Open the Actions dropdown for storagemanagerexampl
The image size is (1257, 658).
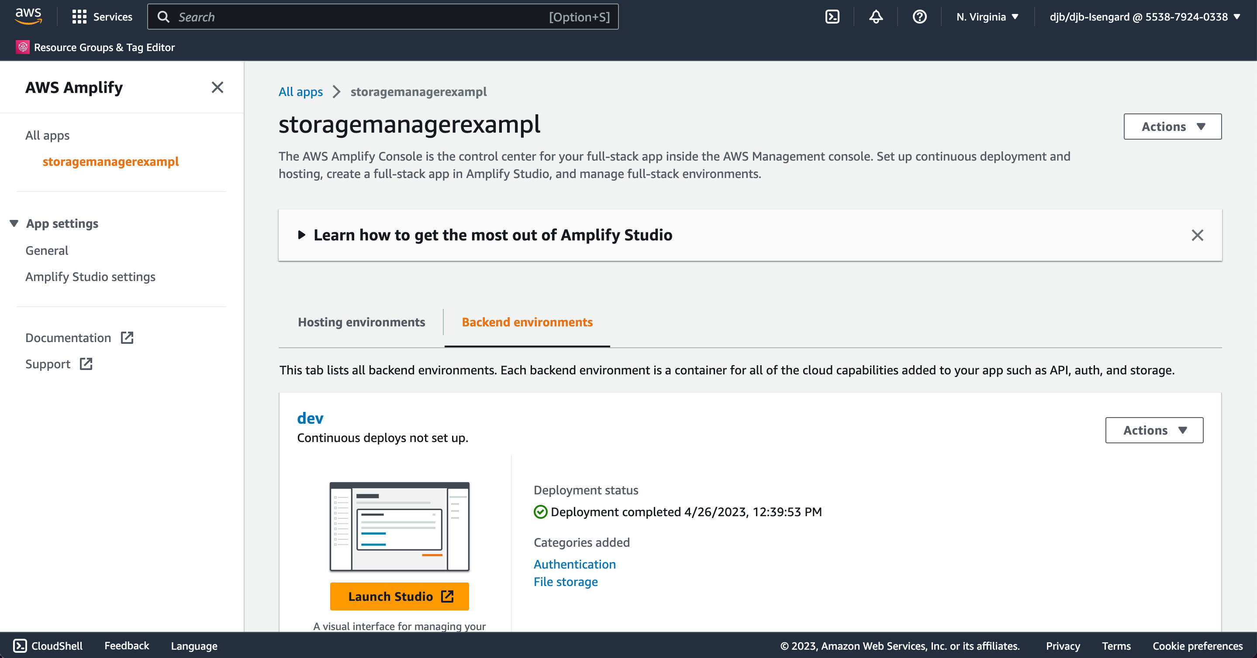pyautogui.click(x=1173, y=126)
